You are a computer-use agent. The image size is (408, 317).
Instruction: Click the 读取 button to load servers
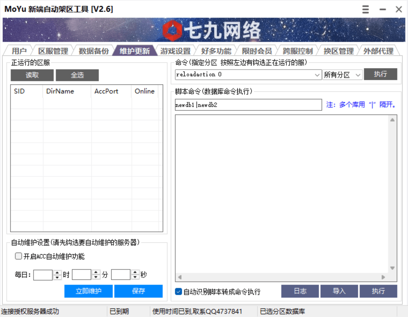(32, 75)
